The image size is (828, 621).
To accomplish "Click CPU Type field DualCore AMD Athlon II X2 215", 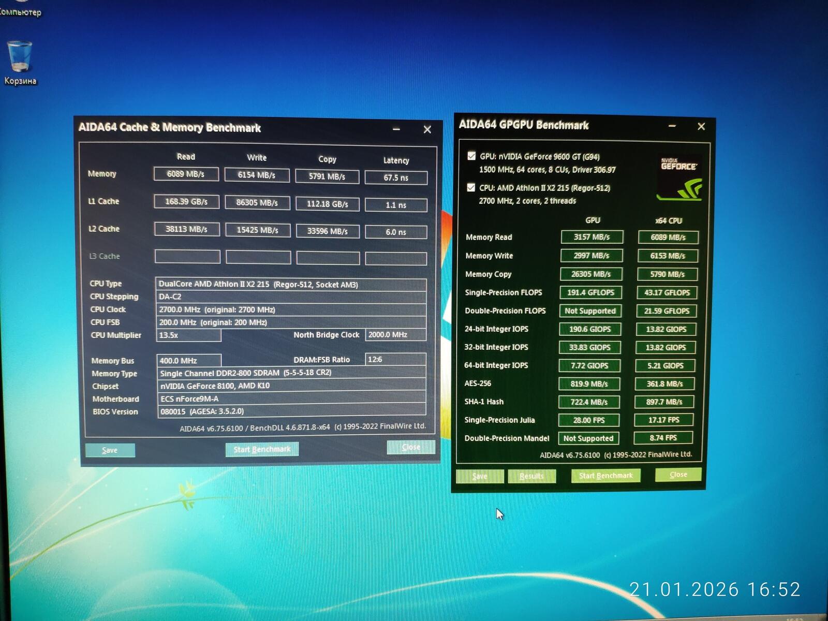I will 291,284.
